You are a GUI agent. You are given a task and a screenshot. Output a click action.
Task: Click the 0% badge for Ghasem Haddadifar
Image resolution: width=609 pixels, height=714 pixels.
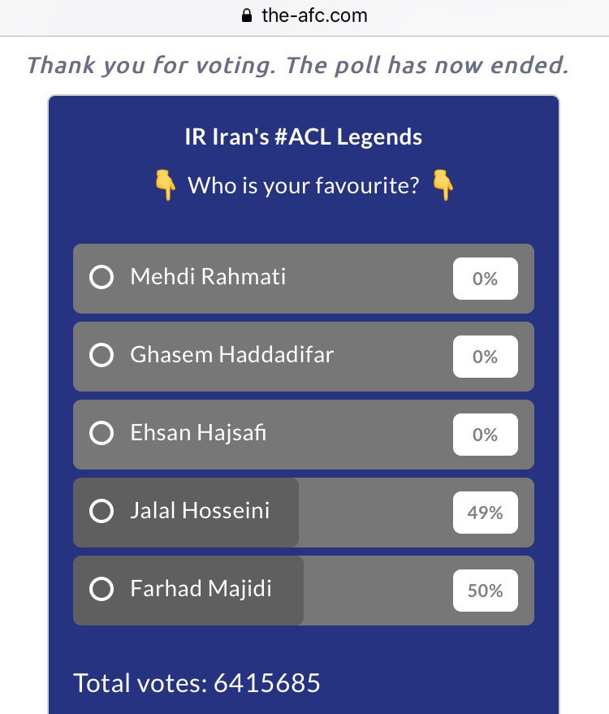485,357
